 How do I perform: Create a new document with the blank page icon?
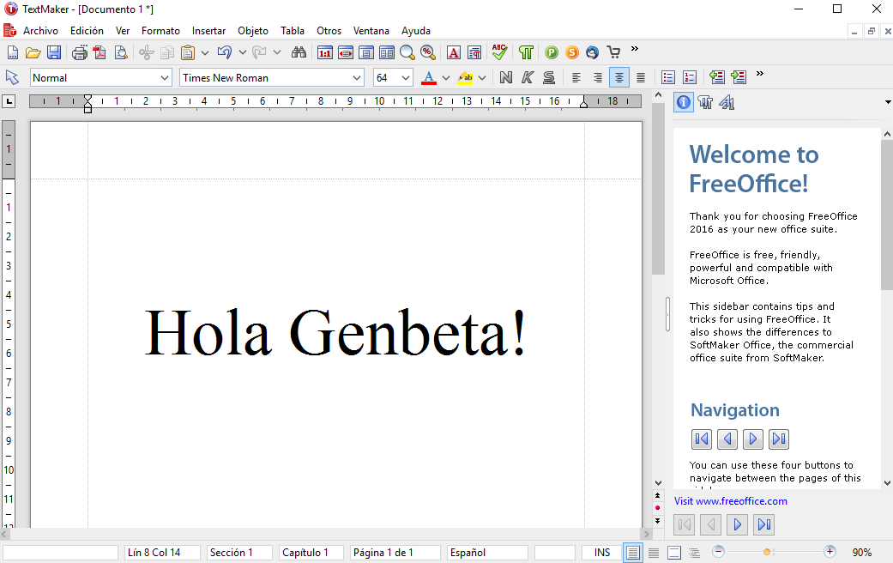coord(13,53)
